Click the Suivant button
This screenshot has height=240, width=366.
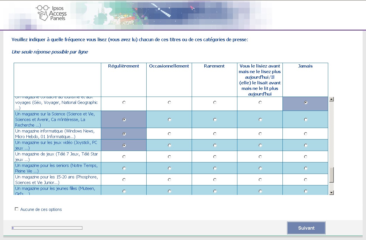pyautogui.click(x=306, y=228)
